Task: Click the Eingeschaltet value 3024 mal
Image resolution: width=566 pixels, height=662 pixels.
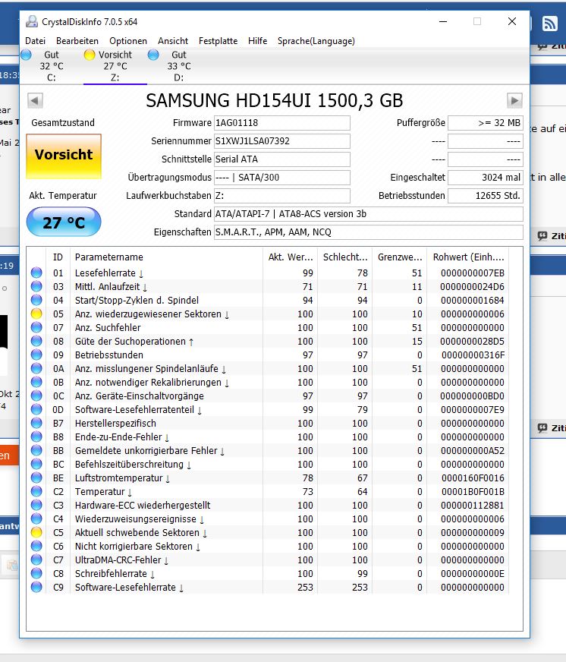Action: [x=486, y=178]
